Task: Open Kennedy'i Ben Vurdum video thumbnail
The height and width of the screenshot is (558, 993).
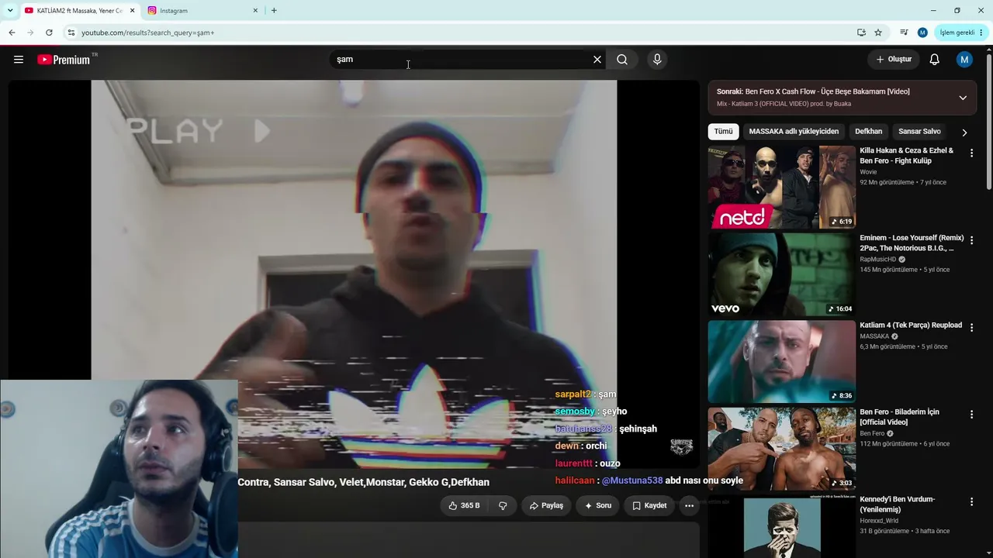Action: point(781,525)
